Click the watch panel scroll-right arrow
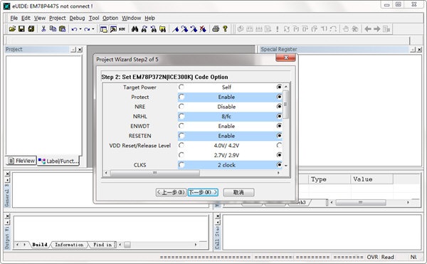Screen dimensions: 427x264 (408, 202)
